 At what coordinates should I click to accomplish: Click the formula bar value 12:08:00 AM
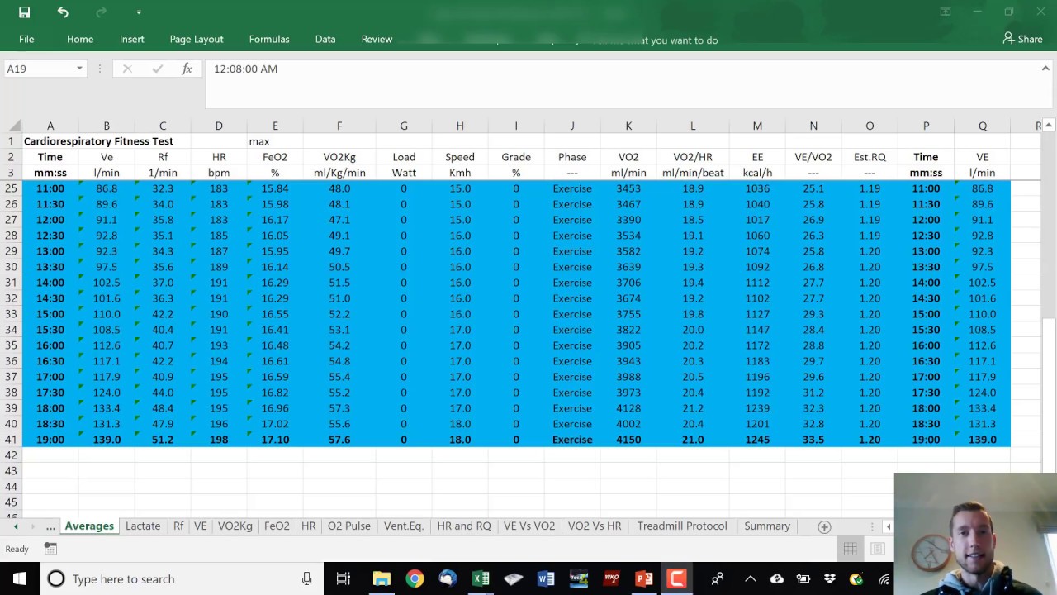click(245, 69)
